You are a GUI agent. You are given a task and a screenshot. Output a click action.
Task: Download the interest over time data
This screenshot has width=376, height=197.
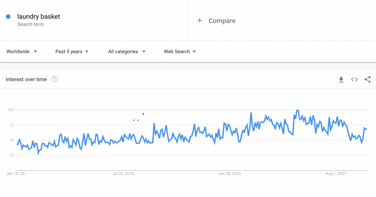(341, 79)
